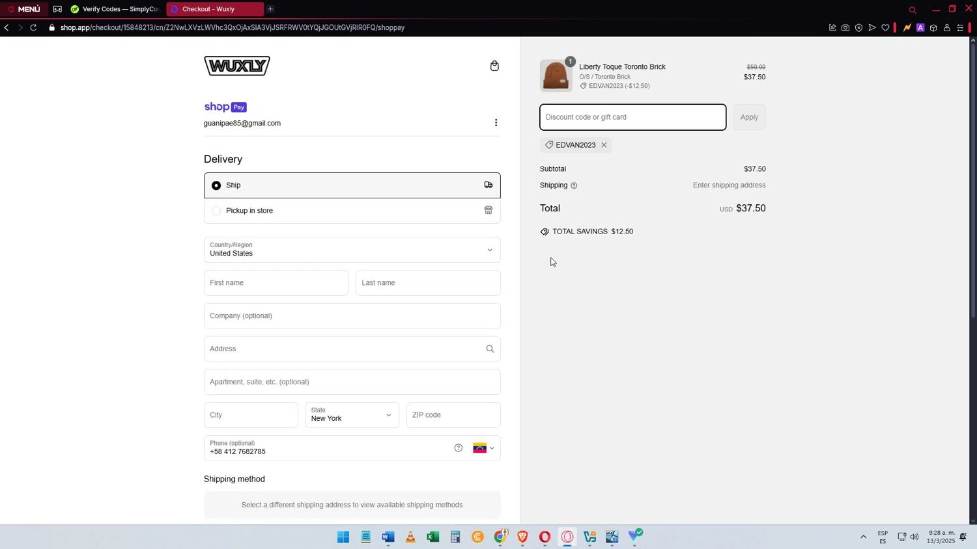Show hidden system tray icons
977x549 pixels.
[864, 537]
